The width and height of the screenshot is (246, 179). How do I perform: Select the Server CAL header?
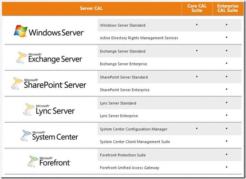click(91, 8)
